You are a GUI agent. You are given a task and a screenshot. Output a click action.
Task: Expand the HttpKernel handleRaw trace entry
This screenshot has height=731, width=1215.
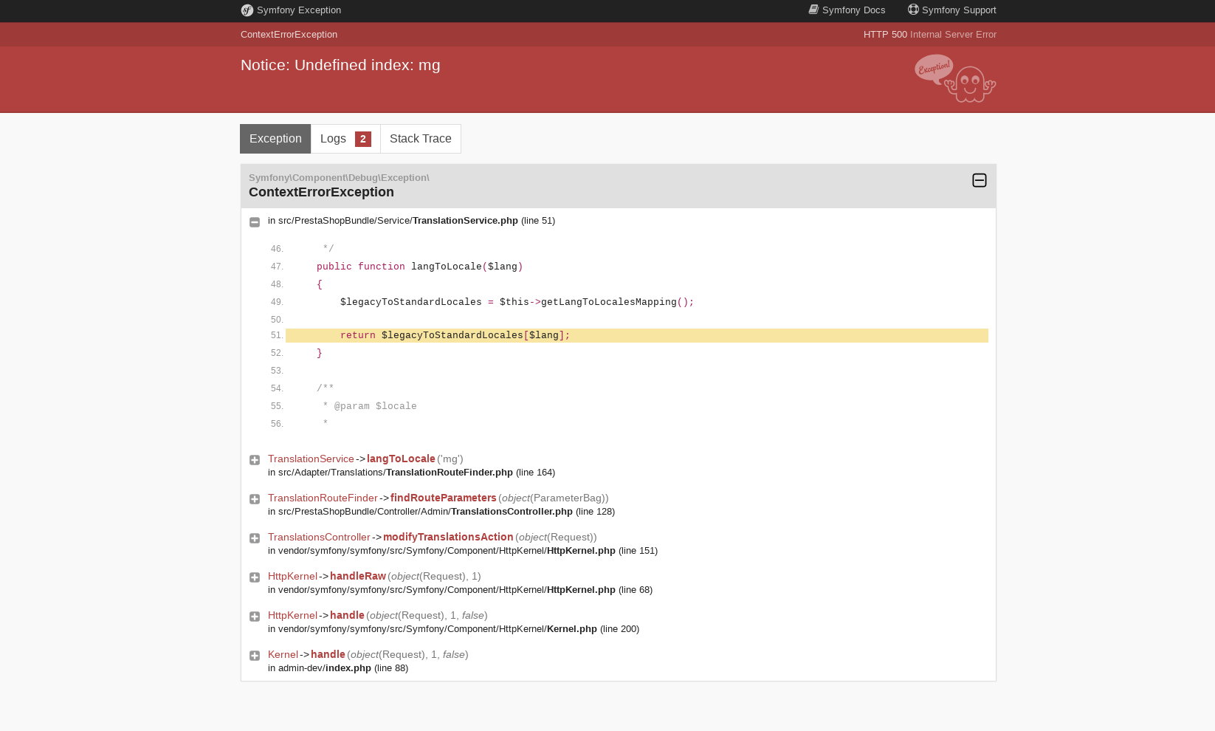(255, 577)
